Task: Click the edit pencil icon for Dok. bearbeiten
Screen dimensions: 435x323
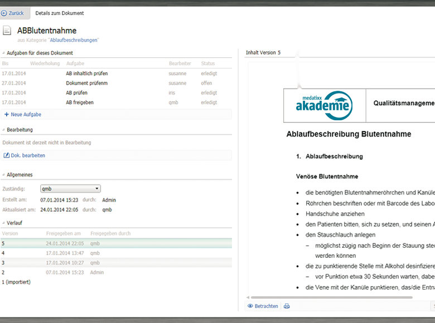Action: click(x=7, y=155)
